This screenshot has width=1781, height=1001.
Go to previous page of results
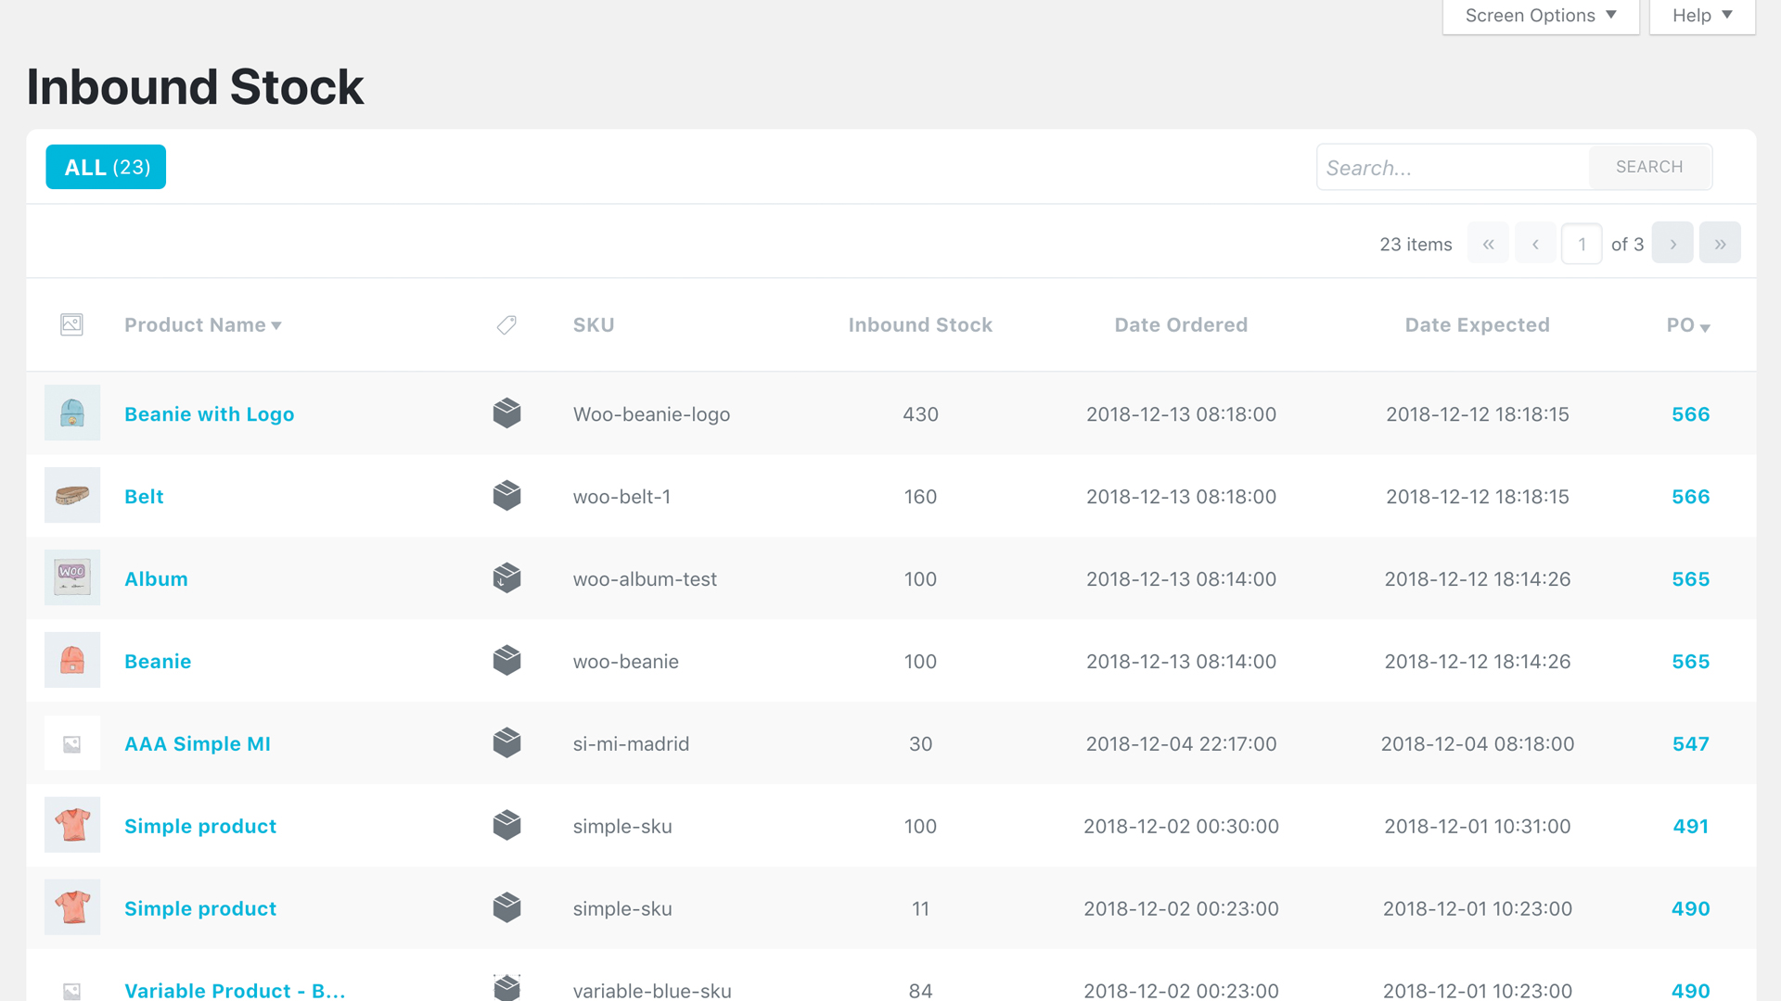pyautogui.click(x=1535, y=244)
